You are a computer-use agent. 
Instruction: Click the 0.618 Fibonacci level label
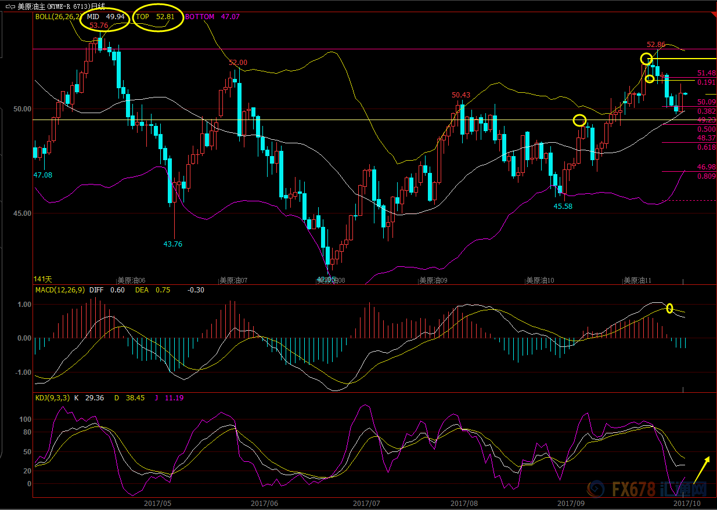[x=707, y=148]
